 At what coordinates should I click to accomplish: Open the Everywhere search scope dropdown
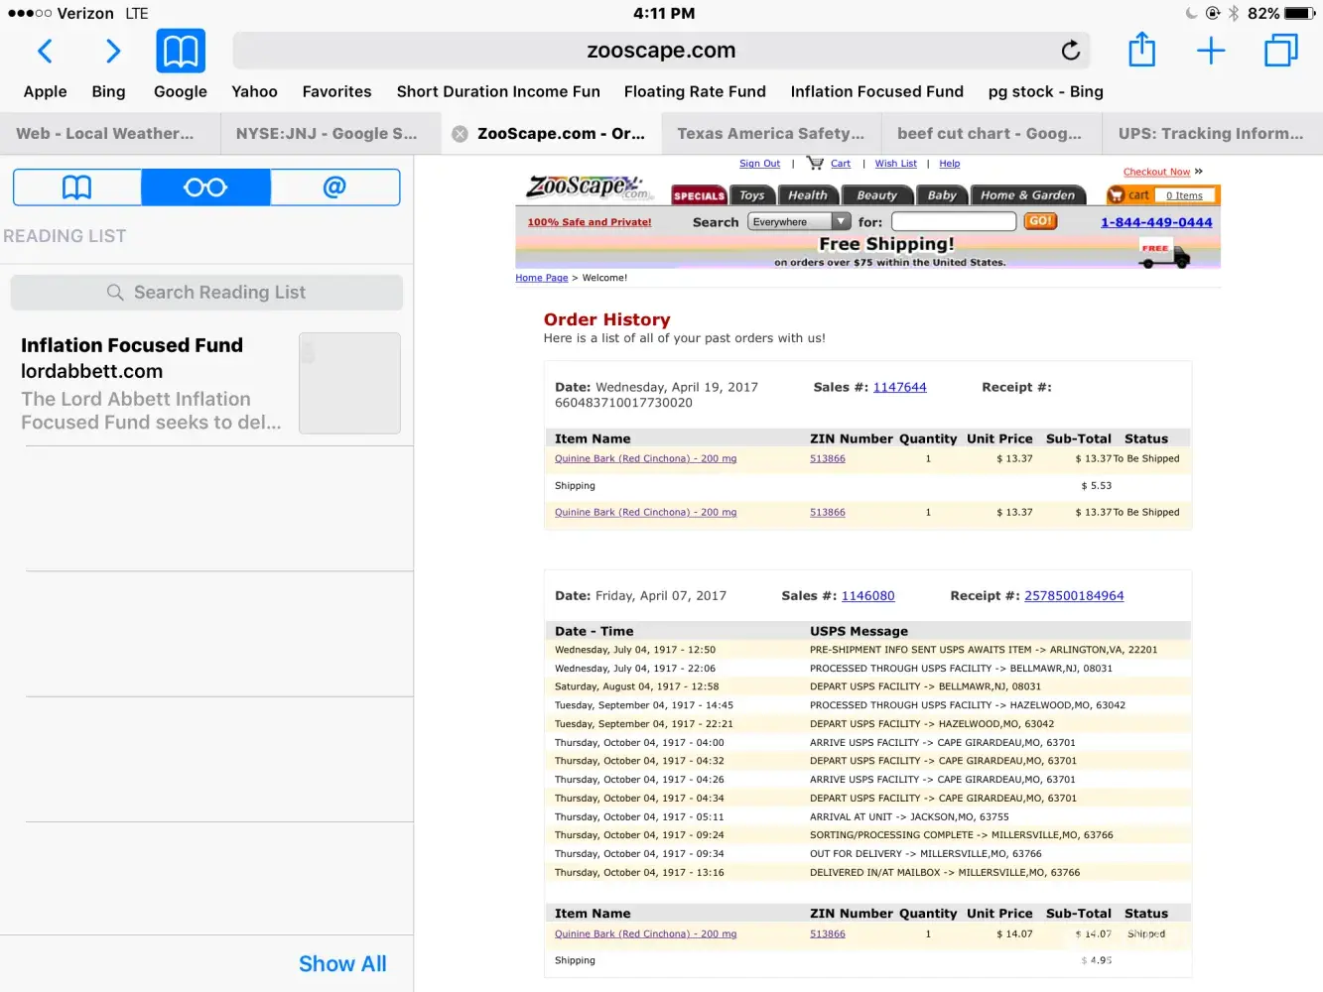click(x=799, y=222)
